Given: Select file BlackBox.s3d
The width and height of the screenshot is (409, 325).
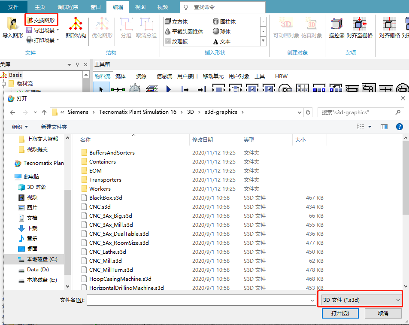Looking at the screenshot, I should pyautogui.click(x=106, y=198).
